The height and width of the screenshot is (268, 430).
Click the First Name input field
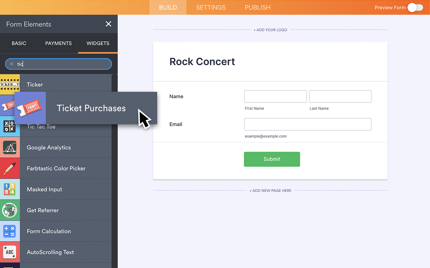click(x=275, y=96)
